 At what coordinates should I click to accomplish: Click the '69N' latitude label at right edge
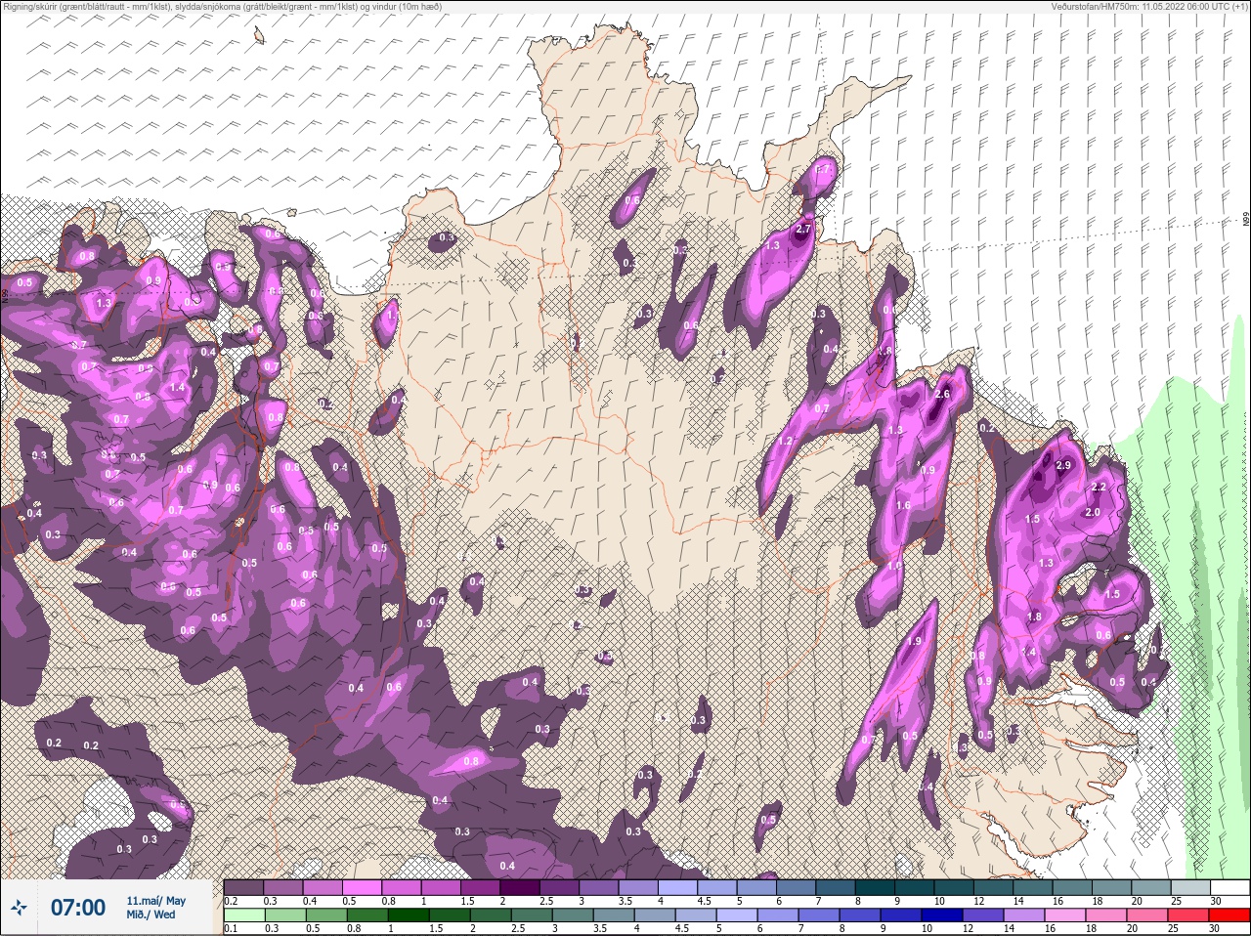(x=1246, y=221)
